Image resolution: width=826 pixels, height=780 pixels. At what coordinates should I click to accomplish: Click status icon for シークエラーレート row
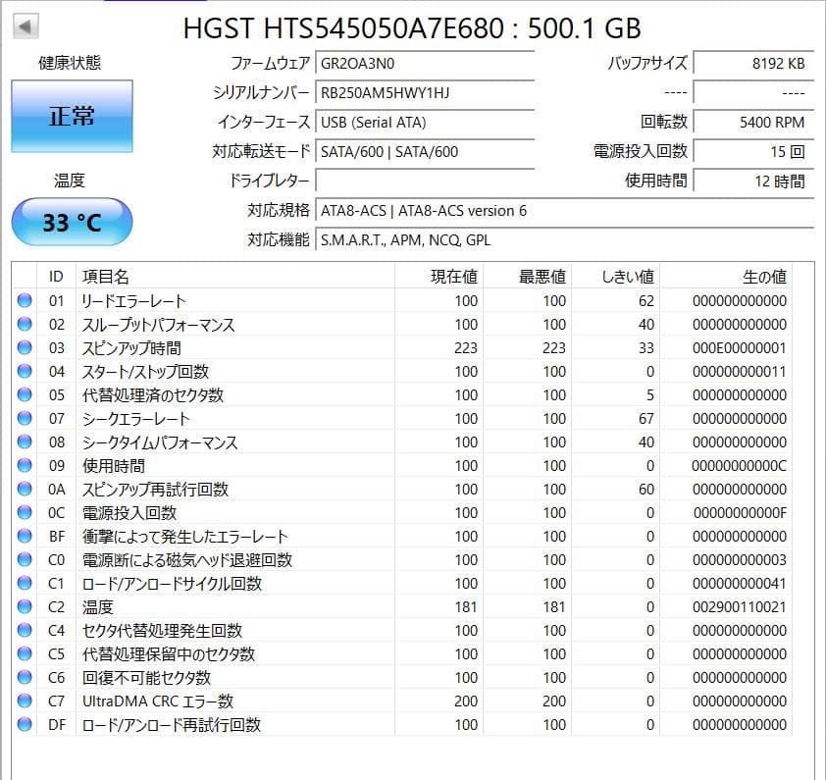coord(25,418)
